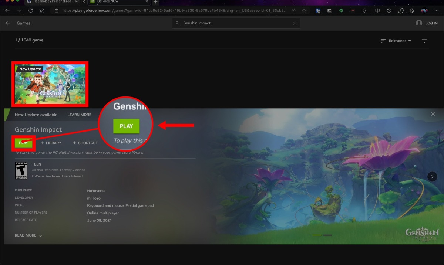Open browser History clock icon
The width and height of the screenshot is (444, 265).
[x=389, y=11]
